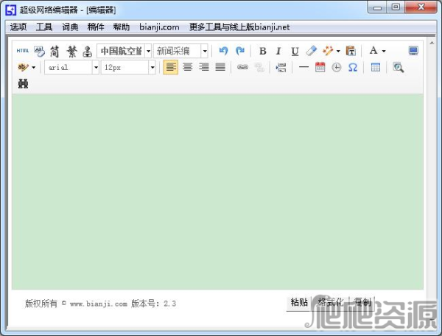Click the scrollbar up arrow
The width and height of the screenshot is (442, 336).
(x=432, y=43)
